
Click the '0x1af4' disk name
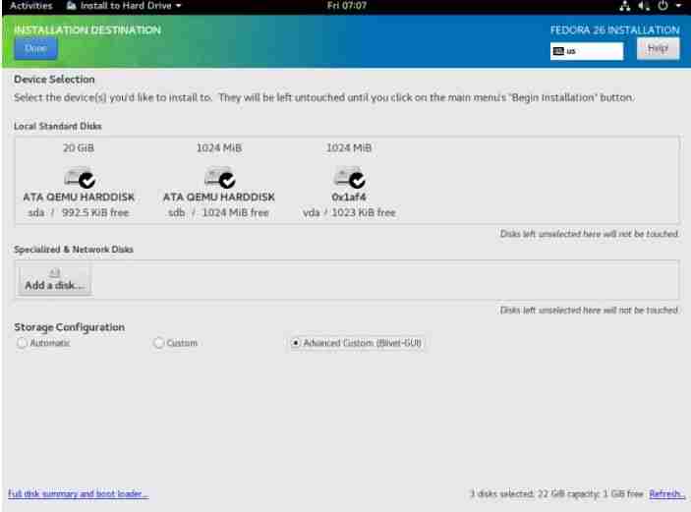[349, 197]
